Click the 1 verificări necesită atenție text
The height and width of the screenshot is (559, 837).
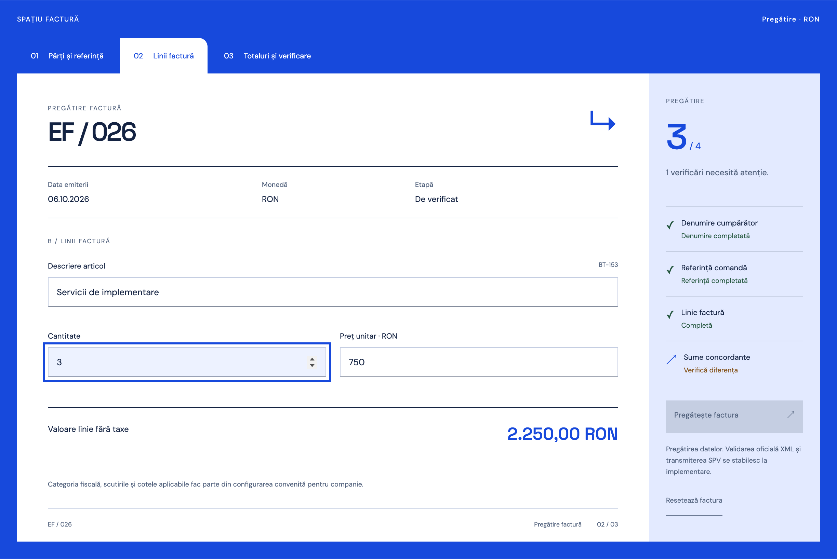click(717, 173)
